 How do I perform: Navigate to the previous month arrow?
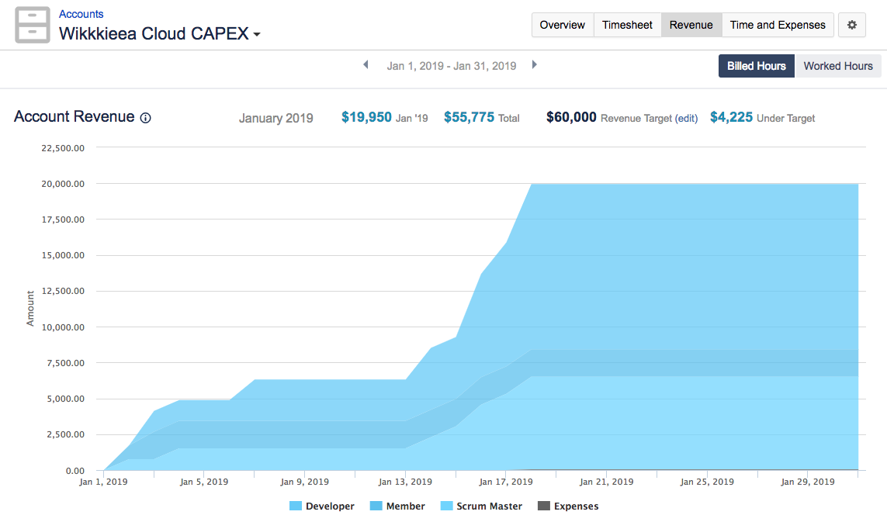tap(366, 65)
